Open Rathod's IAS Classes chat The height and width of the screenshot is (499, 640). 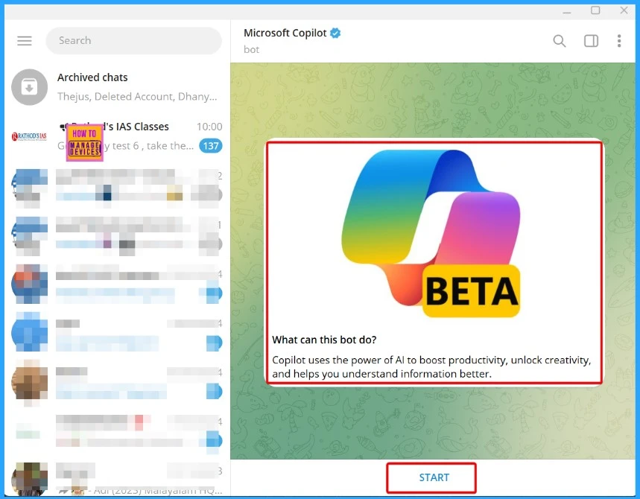[x=118, y=136]
